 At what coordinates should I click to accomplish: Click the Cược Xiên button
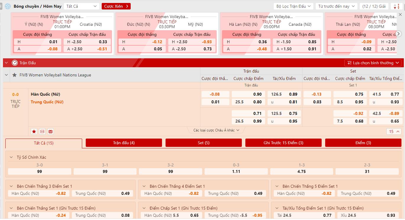[116, 6]
